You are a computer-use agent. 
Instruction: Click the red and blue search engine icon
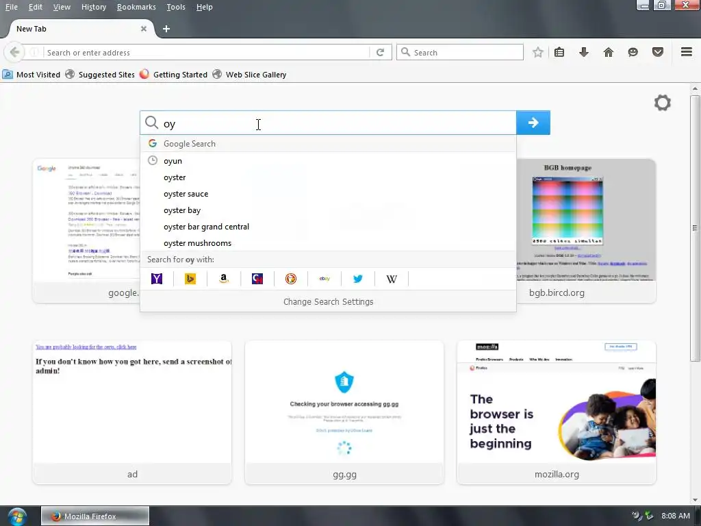pyautogui.click(x=257, y=279)
